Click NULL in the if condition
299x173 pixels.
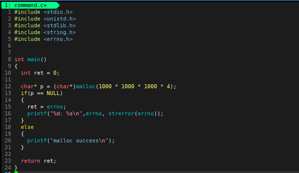point(53,93)
